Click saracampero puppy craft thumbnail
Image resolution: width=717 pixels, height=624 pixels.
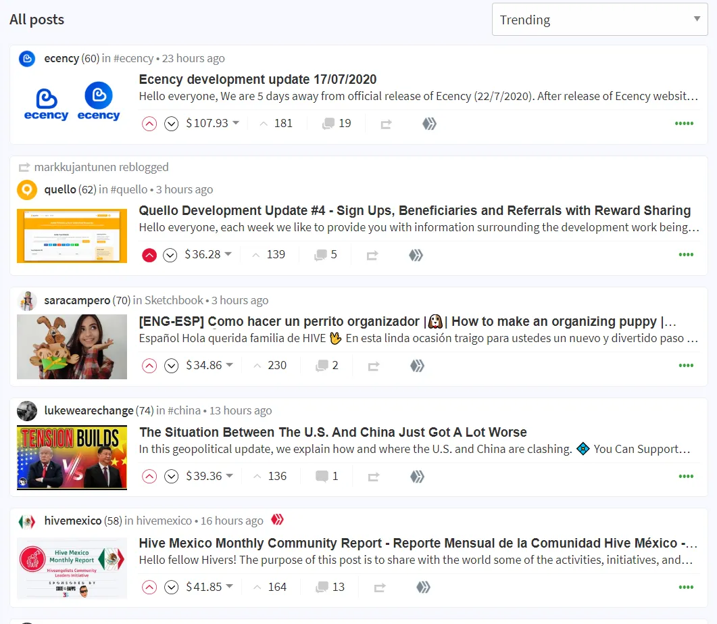coord(72,347)
